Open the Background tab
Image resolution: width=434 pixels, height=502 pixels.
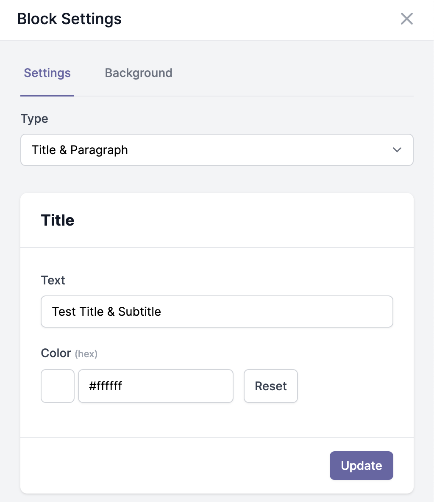[139, 73]
